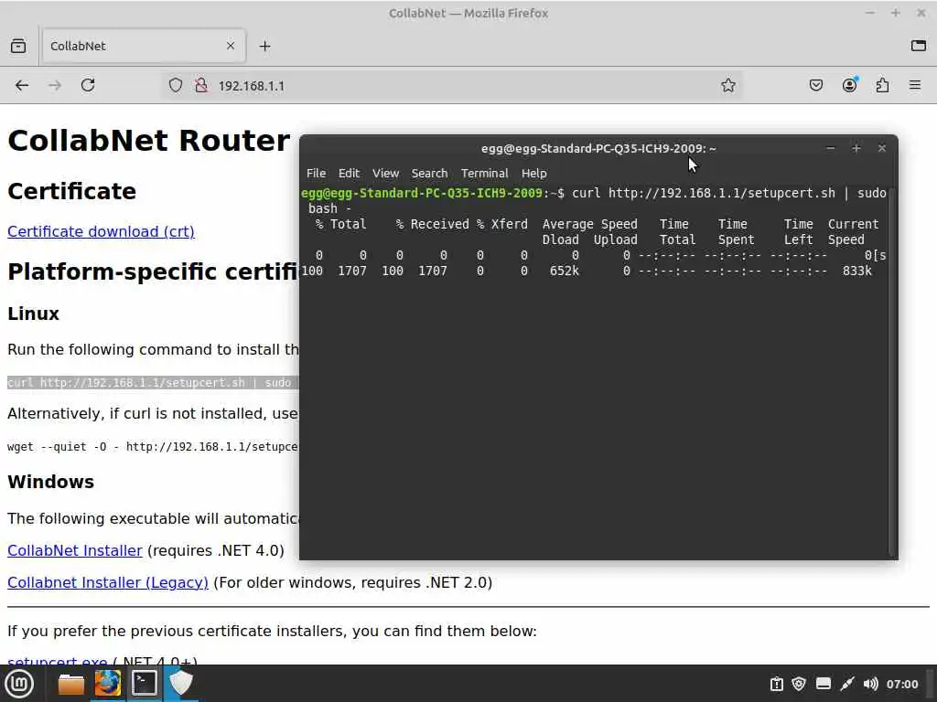
Task: Open the file manager from taskbar
Action: coord(70,684)
